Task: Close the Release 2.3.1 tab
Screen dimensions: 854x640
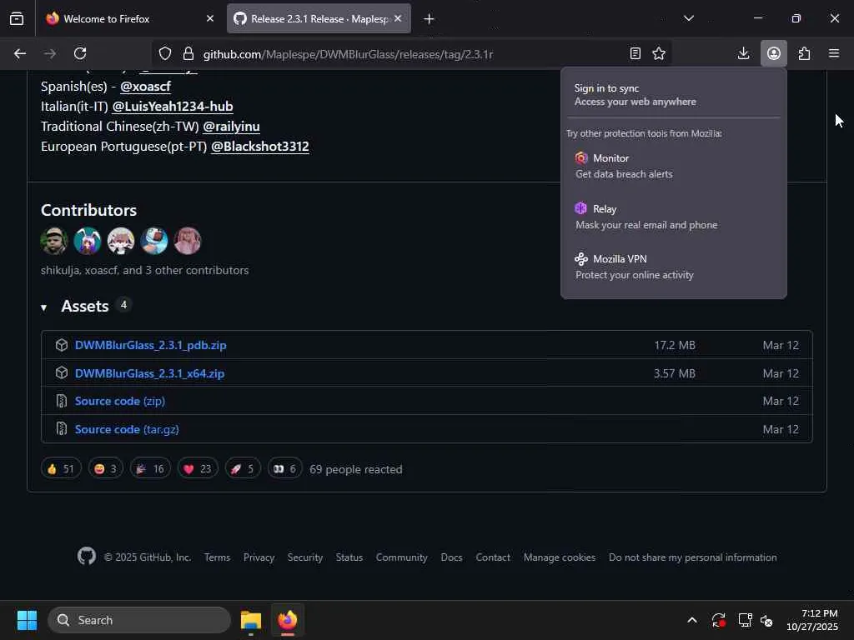Action: [398, 18]
